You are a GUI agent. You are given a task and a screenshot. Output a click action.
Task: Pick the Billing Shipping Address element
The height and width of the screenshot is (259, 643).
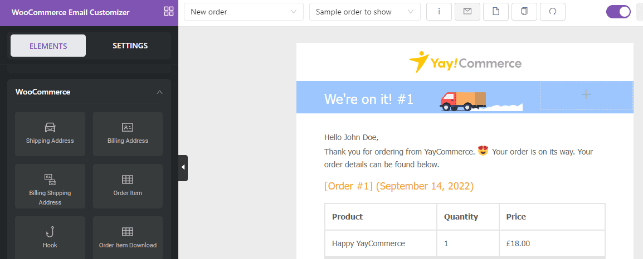[50, 186]
